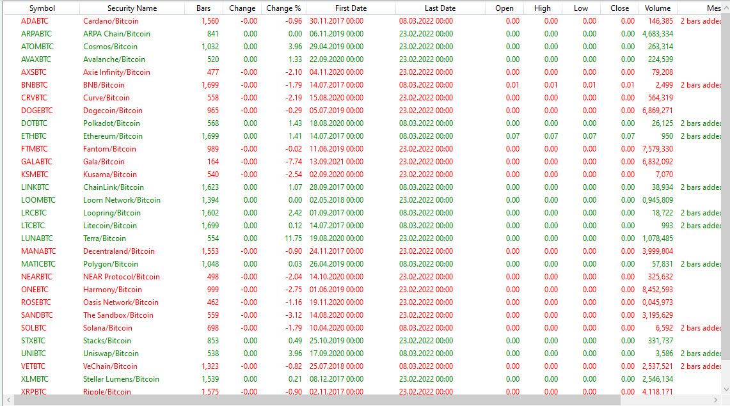This screenshot has height=406, width=730.
Task: Click ETHBTC open price 0.07
Action: coord(512,136)
